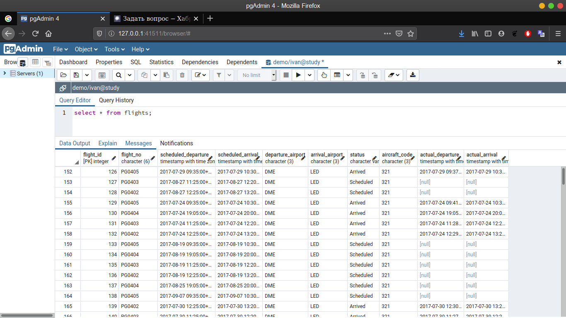Open the save options dropdown arrow

pyautogui.click(x=87, y=75)
